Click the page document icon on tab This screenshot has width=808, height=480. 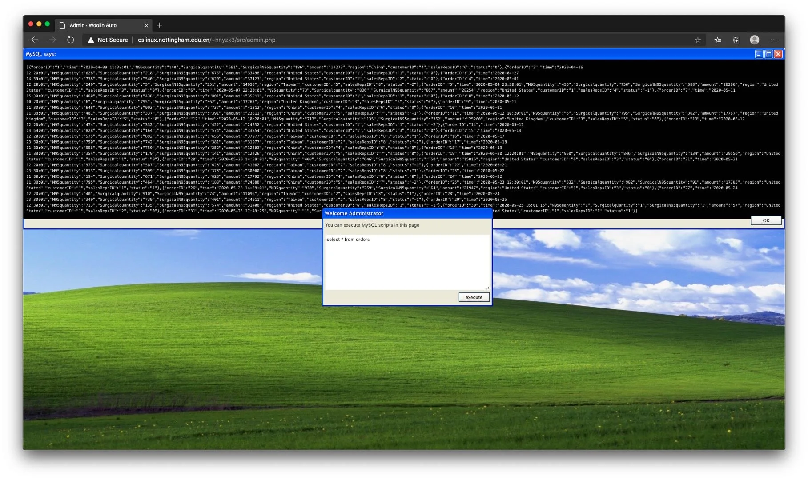(62, 25)
